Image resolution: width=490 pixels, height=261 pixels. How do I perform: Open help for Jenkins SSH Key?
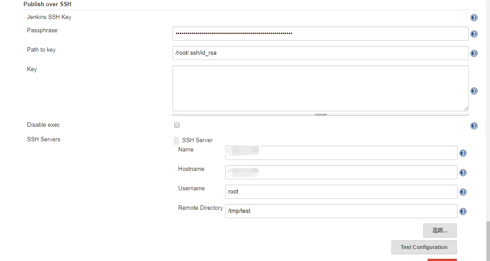pos(474,18)
